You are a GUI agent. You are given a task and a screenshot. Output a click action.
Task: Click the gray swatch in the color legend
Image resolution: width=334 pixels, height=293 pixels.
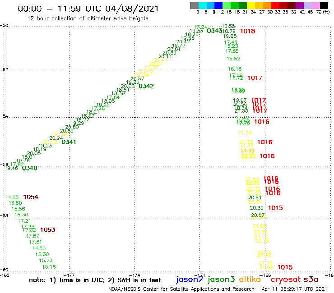pos(195,6)
